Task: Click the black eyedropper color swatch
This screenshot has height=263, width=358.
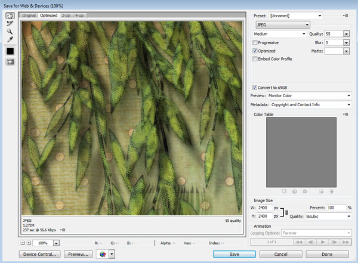Action: coord(10,52)
